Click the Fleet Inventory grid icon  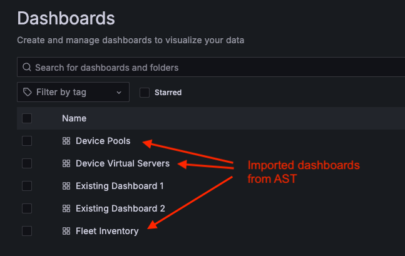66,231
